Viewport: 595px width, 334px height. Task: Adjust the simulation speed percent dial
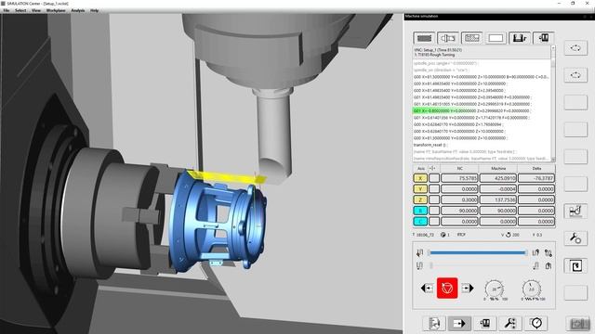(x=495, y=289)
